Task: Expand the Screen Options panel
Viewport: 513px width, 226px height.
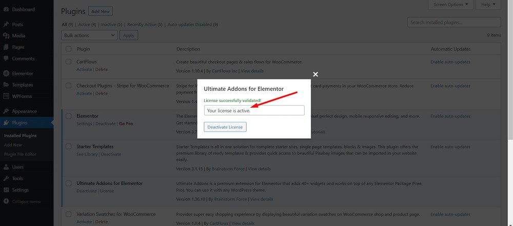Action: click(451, 5)
